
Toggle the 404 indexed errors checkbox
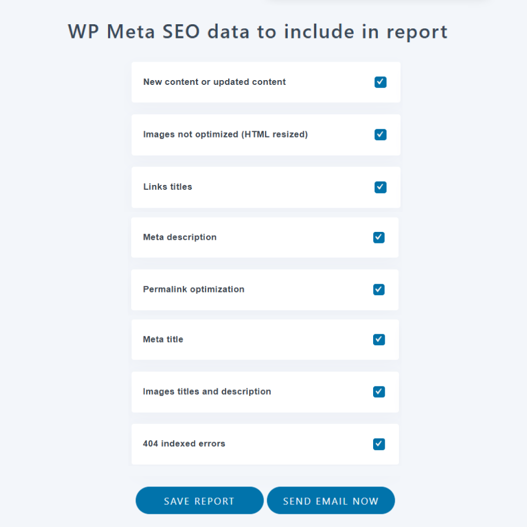(x=379, y=444)
